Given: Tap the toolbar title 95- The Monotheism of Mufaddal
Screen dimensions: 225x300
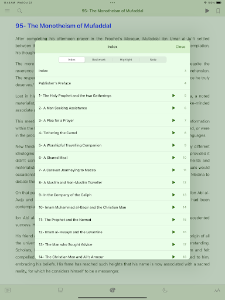Looking at the screenshot, I should (x=112, y=11).
